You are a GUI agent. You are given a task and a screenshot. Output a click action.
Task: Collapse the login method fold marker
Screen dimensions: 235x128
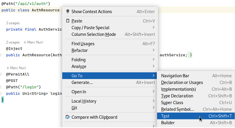tap(1, 93)
